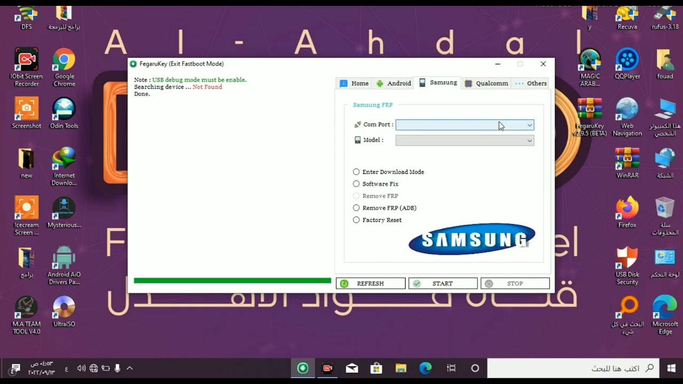Open Recuva desktop icon

627,18
